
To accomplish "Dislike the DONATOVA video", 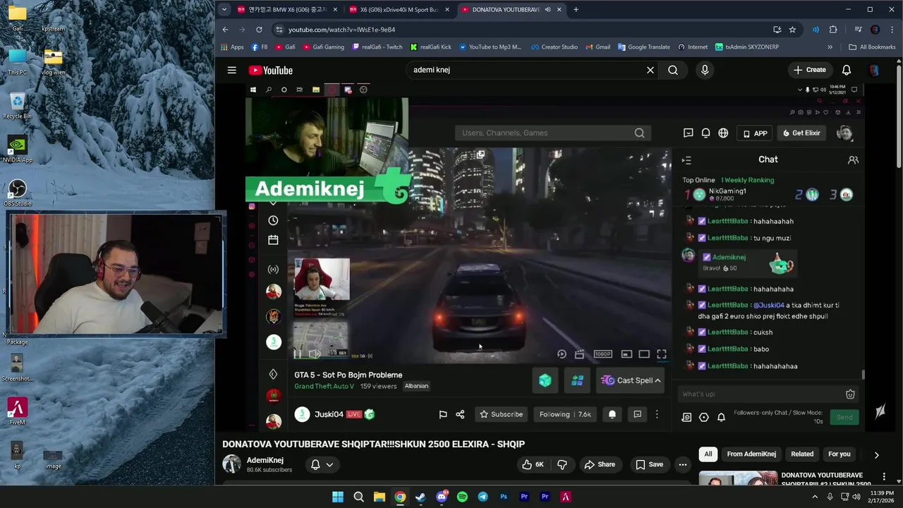I will click(562, 464).
